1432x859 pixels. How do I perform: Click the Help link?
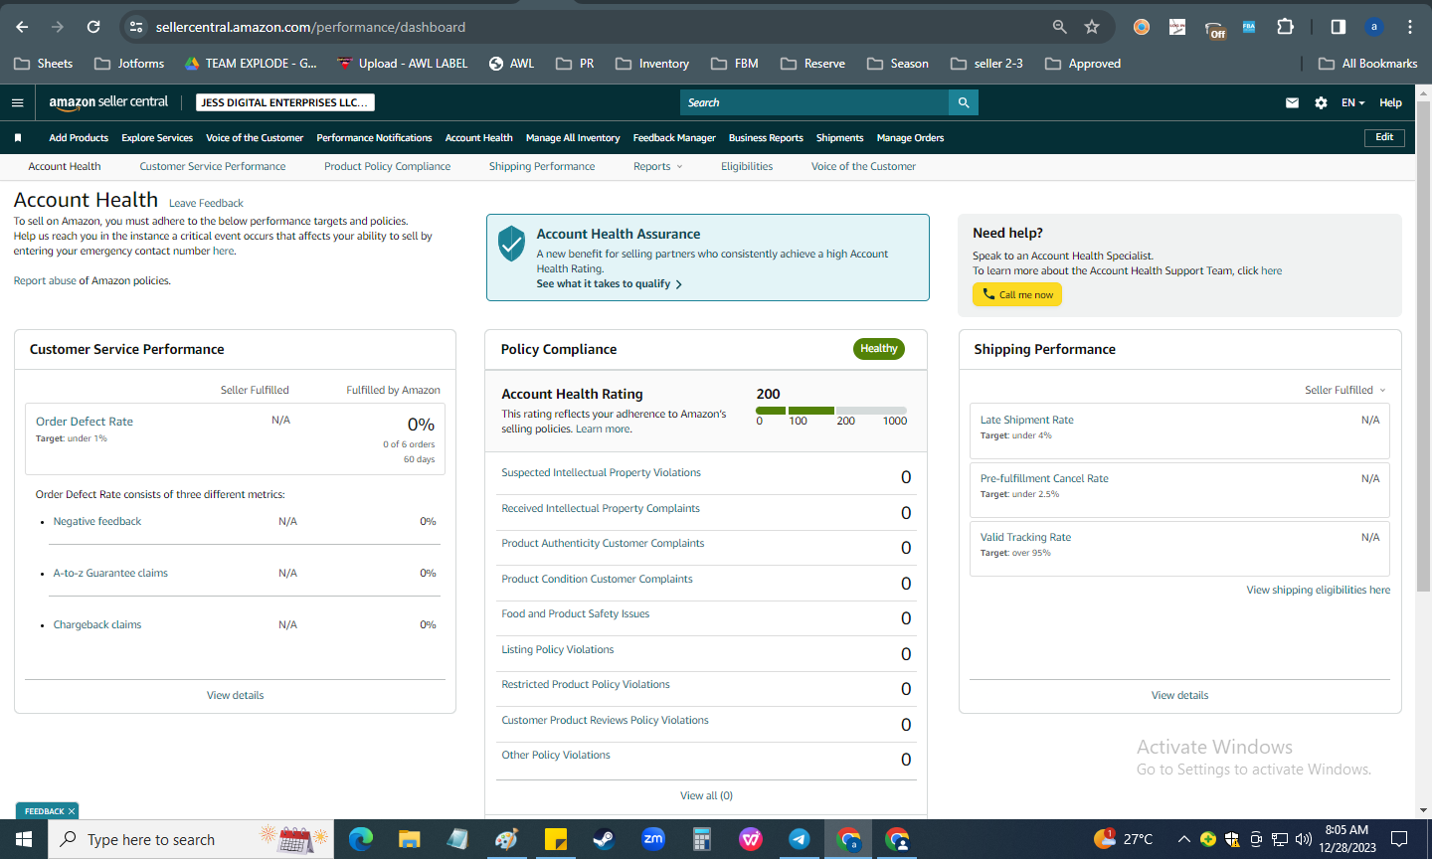pyautogui.click(x=1390, y=102)
